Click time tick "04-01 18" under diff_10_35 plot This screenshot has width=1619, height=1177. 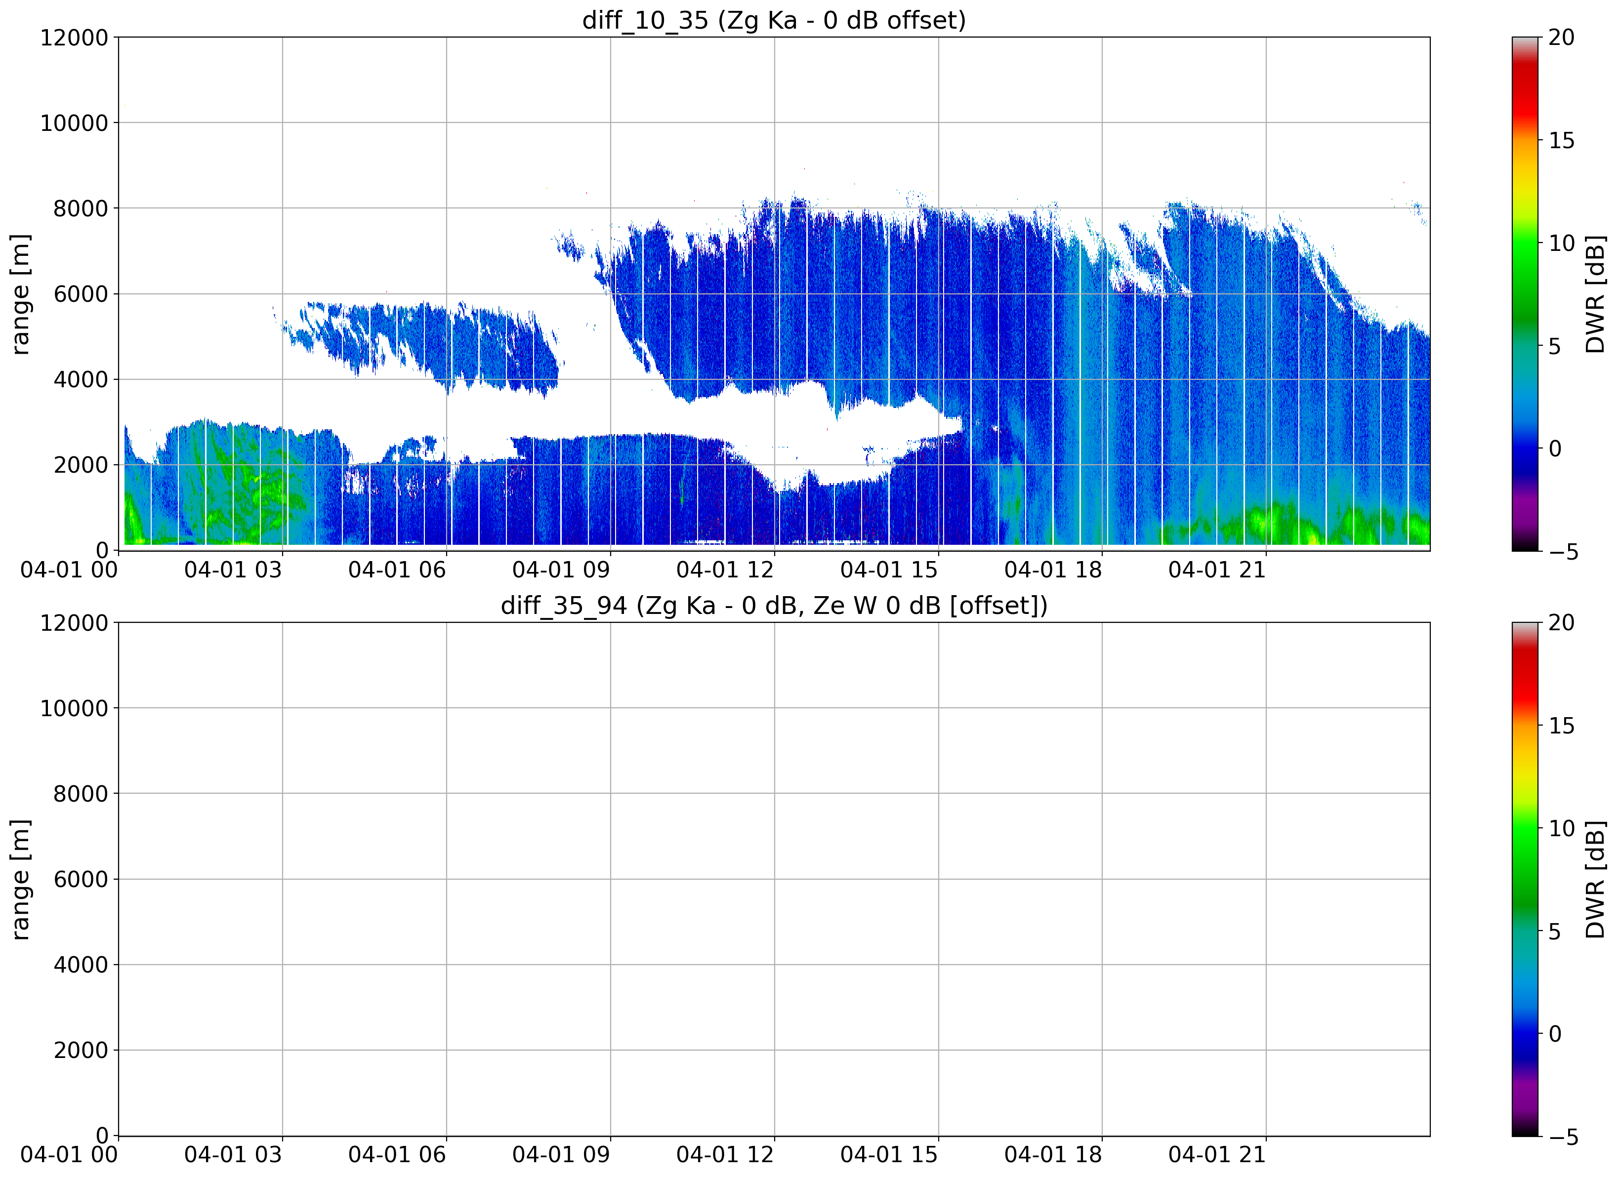click(1054, 569)
